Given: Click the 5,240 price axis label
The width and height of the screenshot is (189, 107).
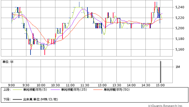Looking at the screenshot, I should 180,7.
